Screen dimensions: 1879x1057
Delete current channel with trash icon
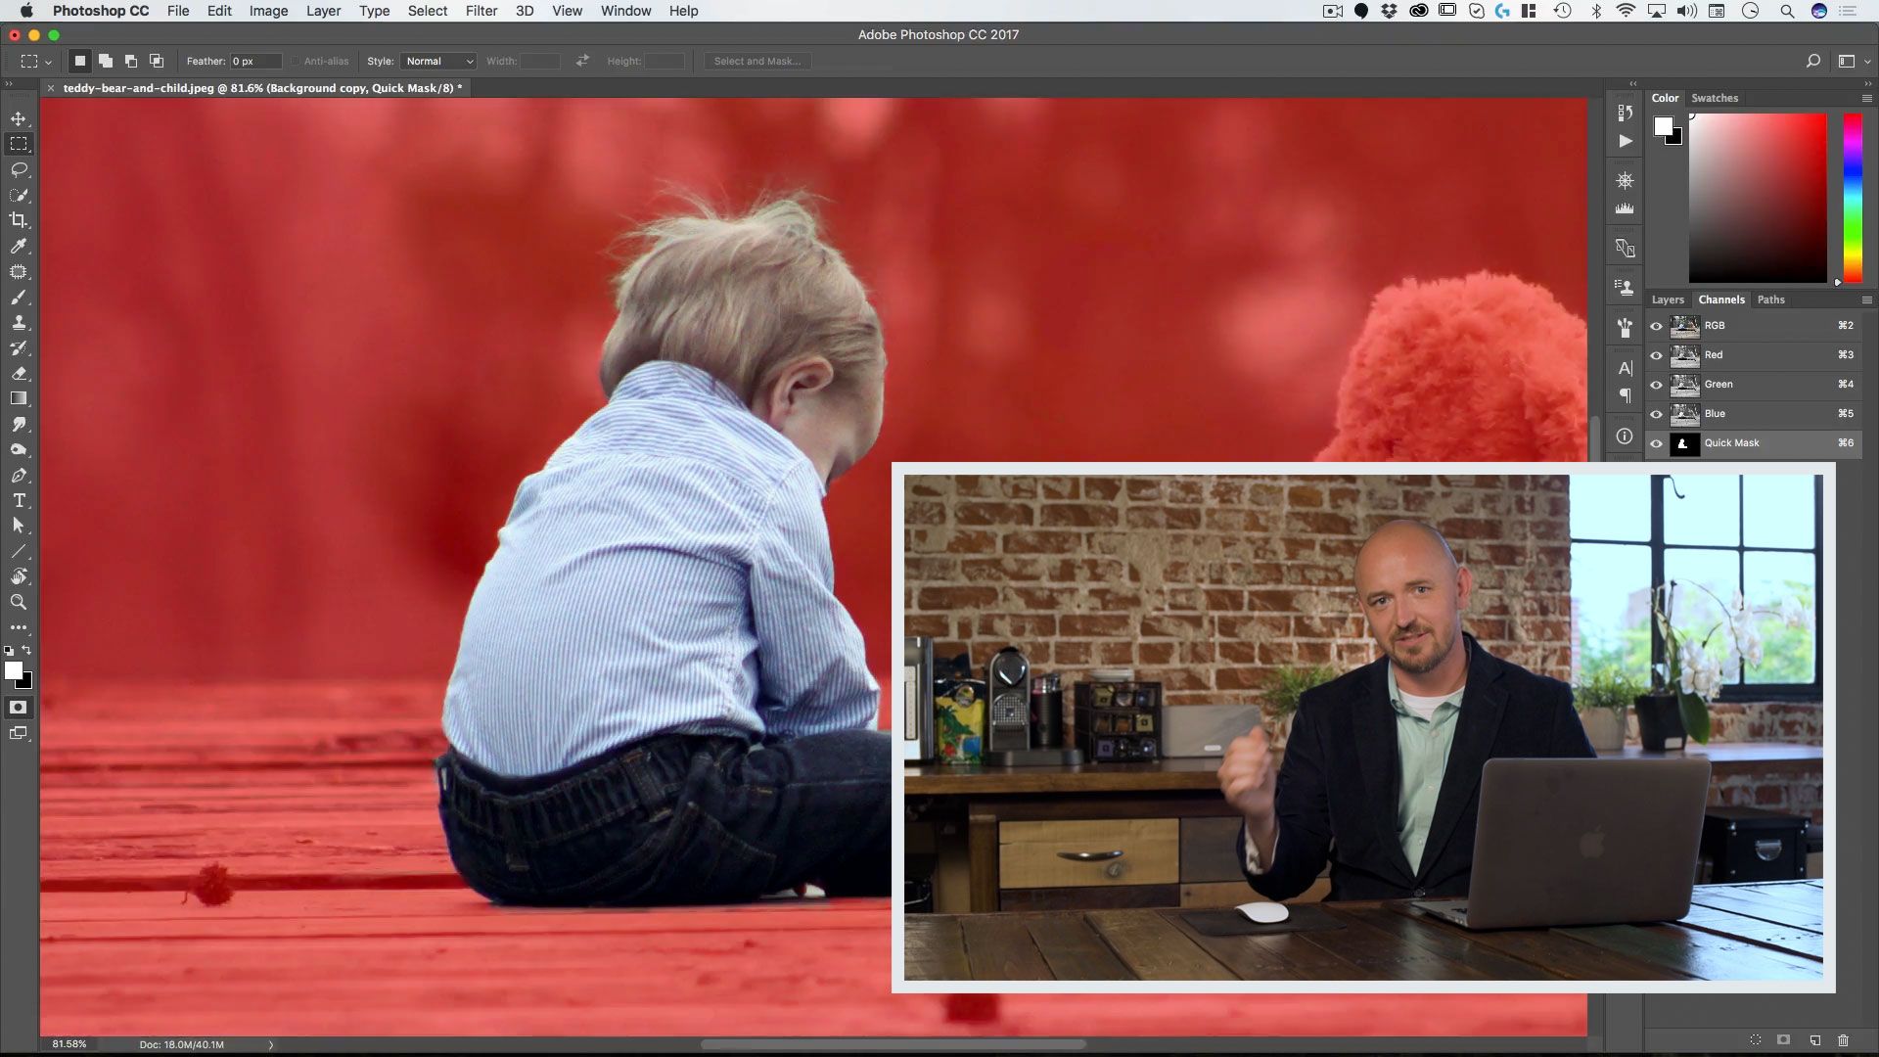(x=1843, y=1040)
